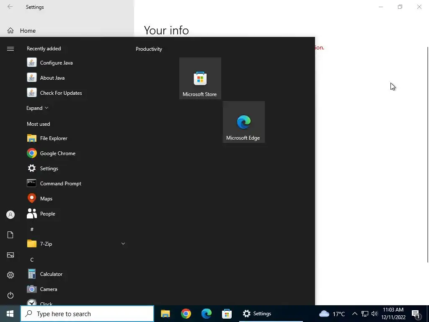Open Pictures from Start rail
Viewport: 429px width, 322px height.
(x=10, y=255)
